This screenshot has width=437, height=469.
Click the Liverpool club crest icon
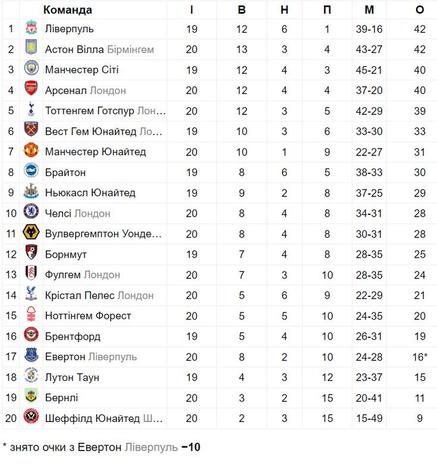31,27
